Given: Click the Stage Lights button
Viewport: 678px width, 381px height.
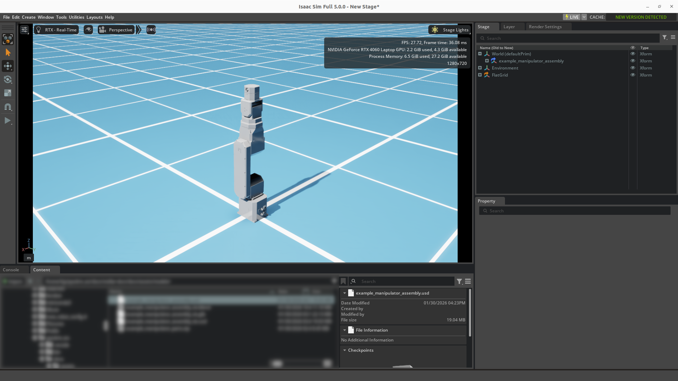Looking at the screenshot, I should 450,30.
